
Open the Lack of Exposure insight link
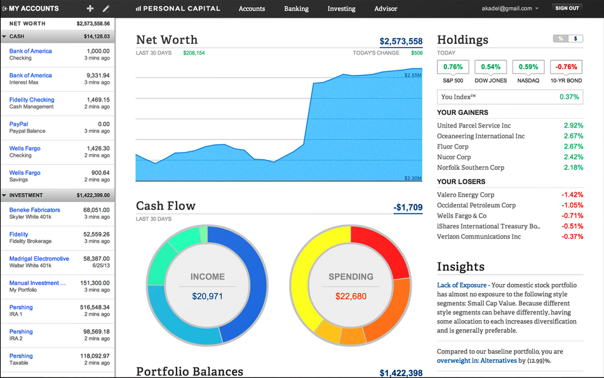pyautogui.click(x=462, y=285)
